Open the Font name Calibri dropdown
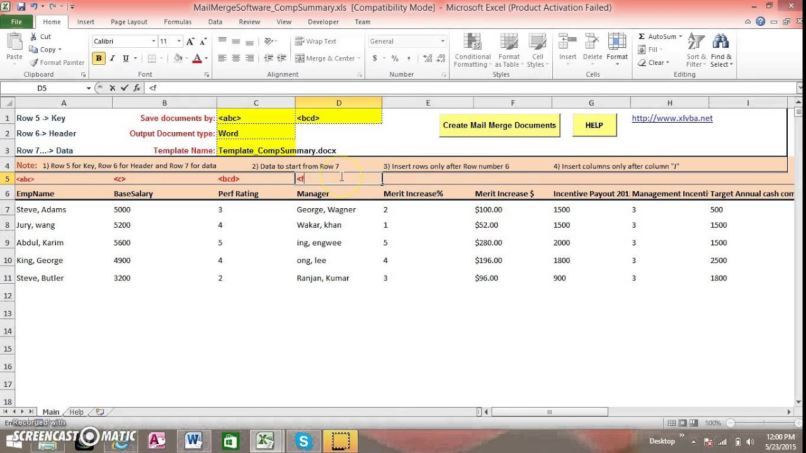Image resolution: width=806 pixels, height=453 pixels. 153,42
